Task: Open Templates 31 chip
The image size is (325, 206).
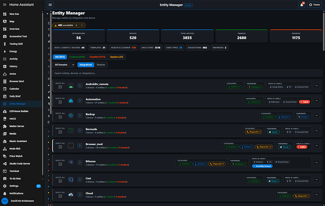Action: point(97,48)
